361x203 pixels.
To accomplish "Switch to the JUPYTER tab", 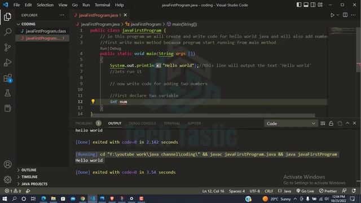I will click(x=194, y=123).
